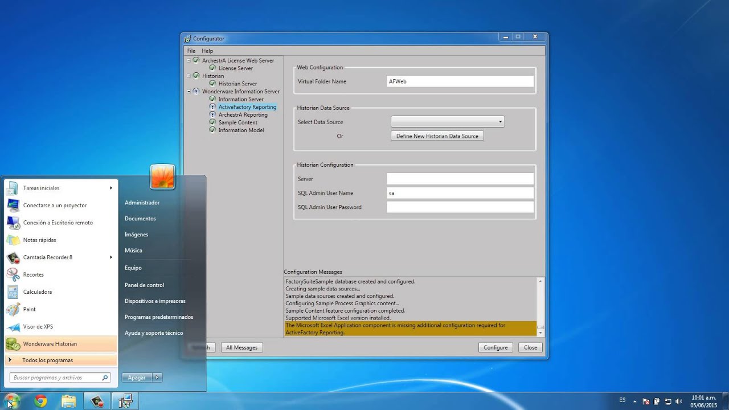The height and width of the screenshot is (410, 729).
Task: Click the Buscar programas y archivos search box
Action: tap(60, 378)
